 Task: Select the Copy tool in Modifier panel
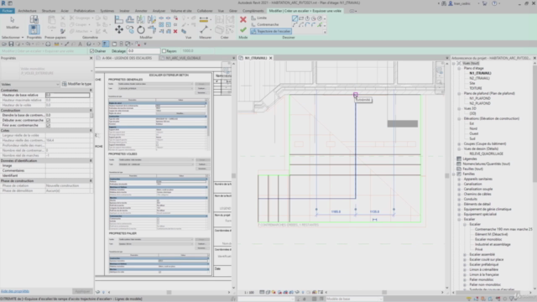(x=130, y=30)
